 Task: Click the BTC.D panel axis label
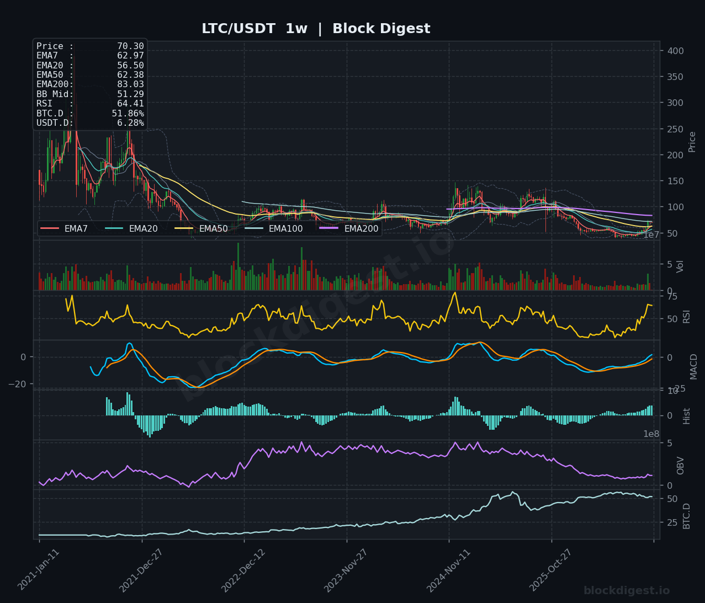[x=686, y=515]
